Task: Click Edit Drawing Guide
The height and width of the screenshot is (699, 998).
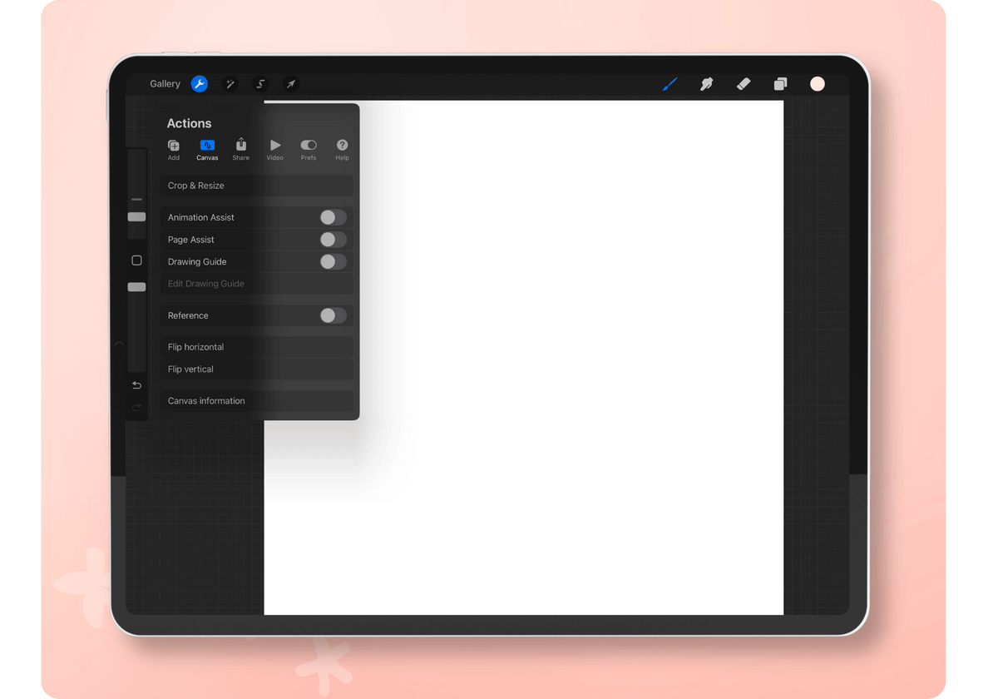Action: [257, 284]
